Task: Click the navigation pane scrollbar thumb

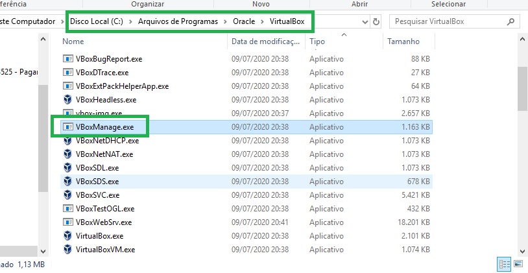Action: [43, 138]
